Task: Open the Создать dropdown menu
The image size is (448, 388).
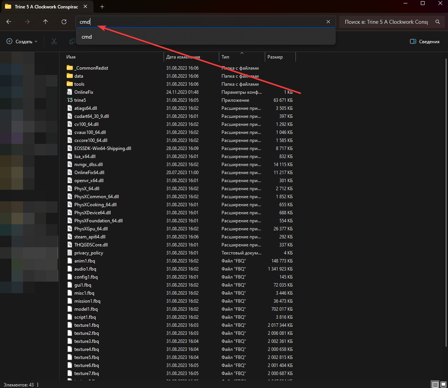Action: click(22, 41)
